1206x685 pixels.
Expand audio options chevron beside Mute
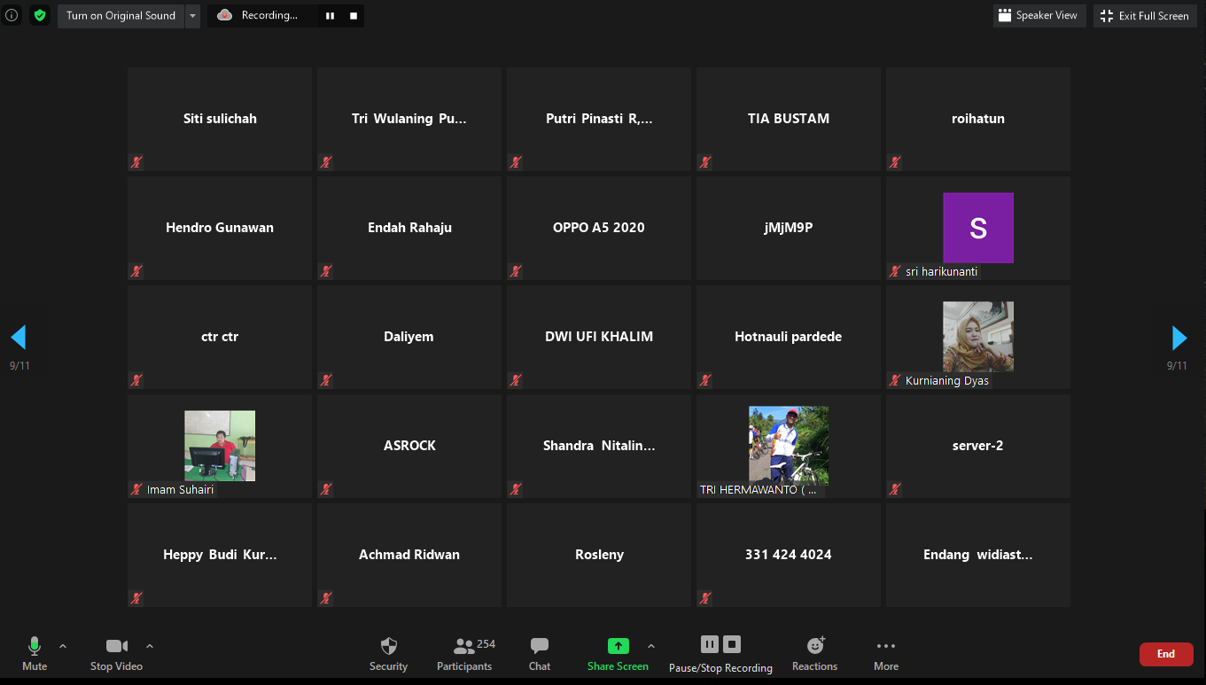click(x=63, y=646)
